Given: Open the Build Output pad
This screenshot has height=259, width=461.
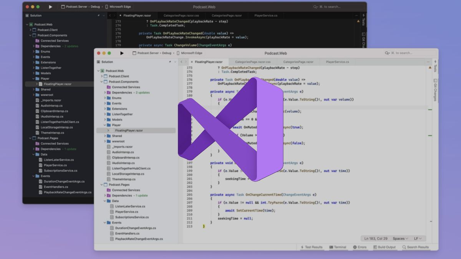Looking at the screenshot, I should tap(385, 247).
